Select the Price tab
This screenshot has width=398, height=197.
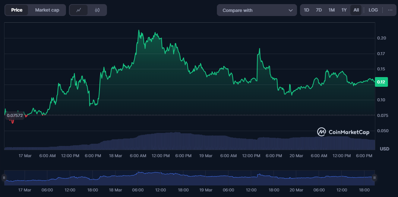click(17, 10)
